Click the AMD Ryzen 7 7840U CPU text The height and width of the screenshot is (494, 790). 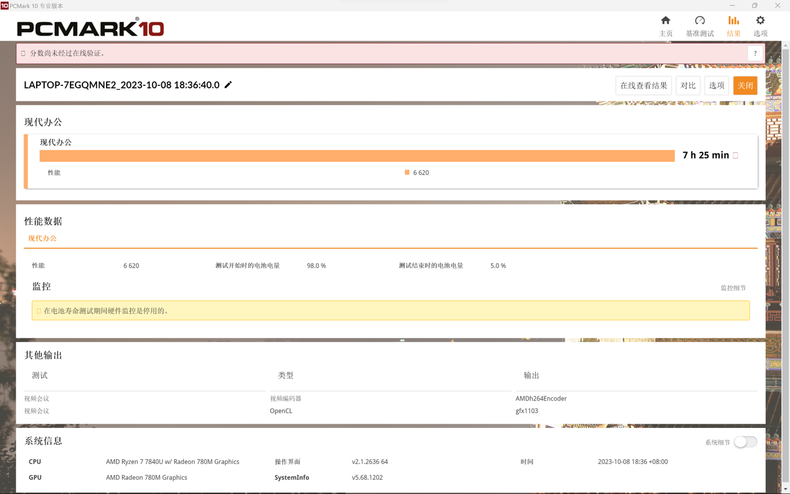[173, 462]
